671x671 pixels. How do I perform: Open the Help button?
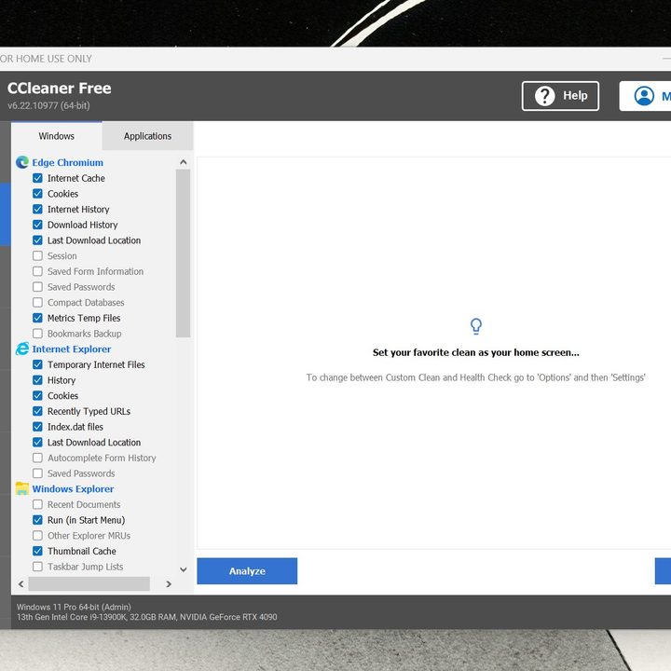(x=560, y=96)
